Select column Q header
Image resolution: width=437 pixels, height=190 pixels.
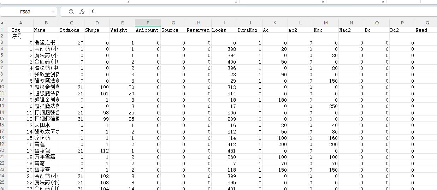coord(427,23)
